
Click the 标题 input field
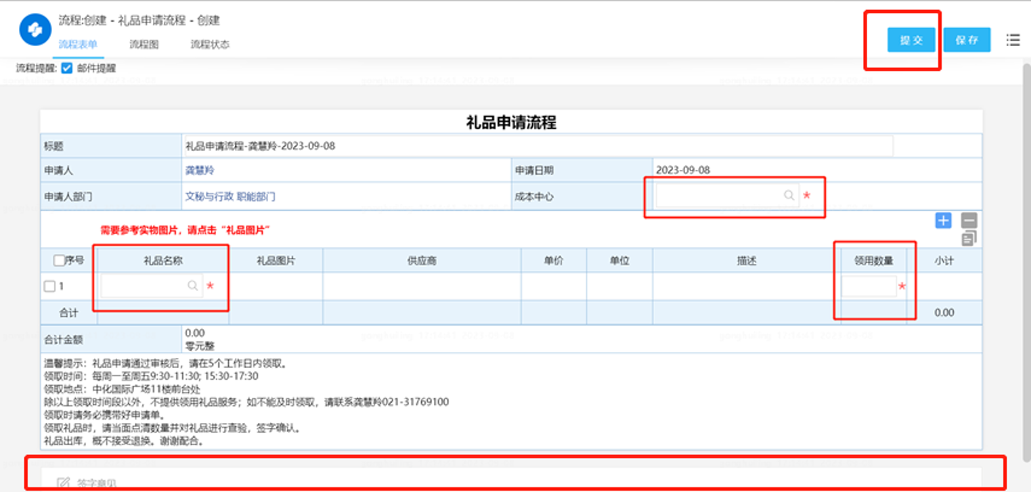pyautogui.click(x=538, y=146)
